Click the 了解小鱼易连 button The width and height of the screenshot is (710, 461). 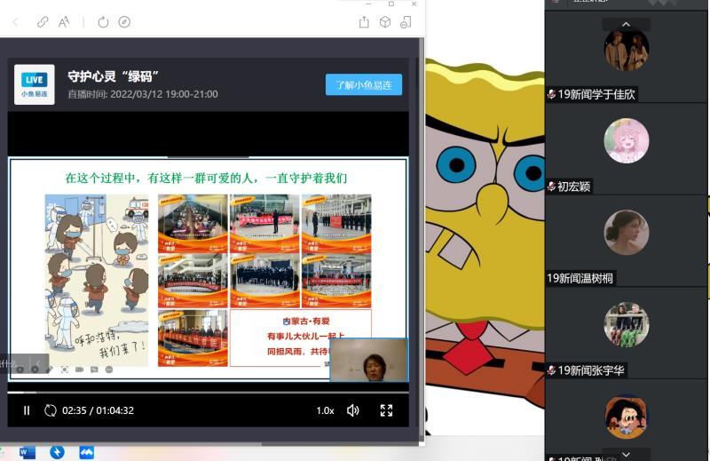click(x=364, y=84)
